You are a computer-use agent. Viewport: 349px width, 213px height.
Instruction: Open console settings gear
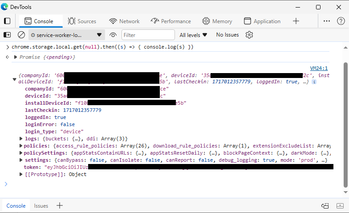(x=249, y=35)
